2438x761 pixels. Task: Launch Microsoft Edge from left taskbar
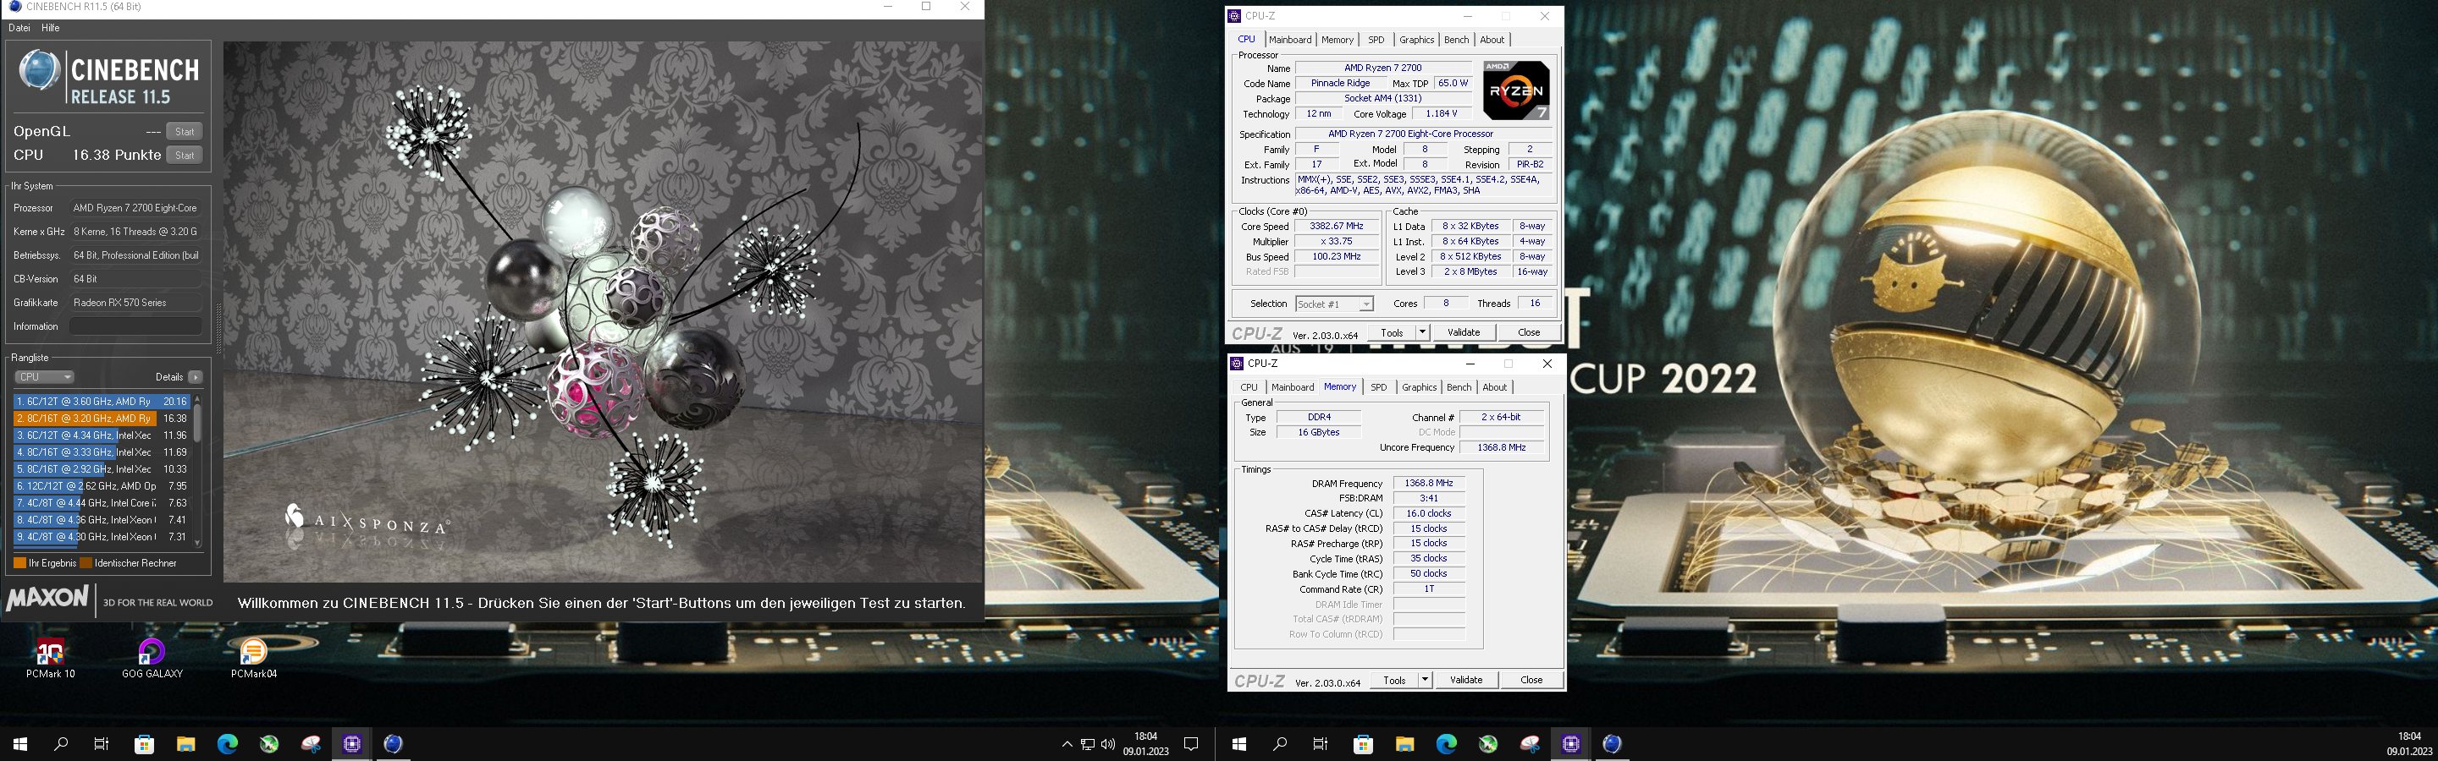tap(227, 744)
